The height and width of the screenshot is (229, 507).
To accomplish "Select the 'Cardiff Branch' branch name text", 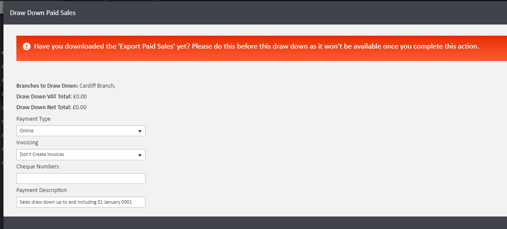I will pyautogui.click(x=97, y=86).
